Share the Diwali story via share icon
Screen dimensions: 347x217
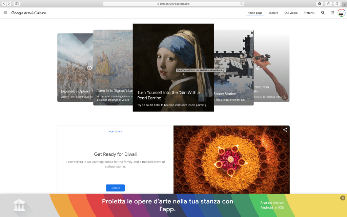point(285,130)
